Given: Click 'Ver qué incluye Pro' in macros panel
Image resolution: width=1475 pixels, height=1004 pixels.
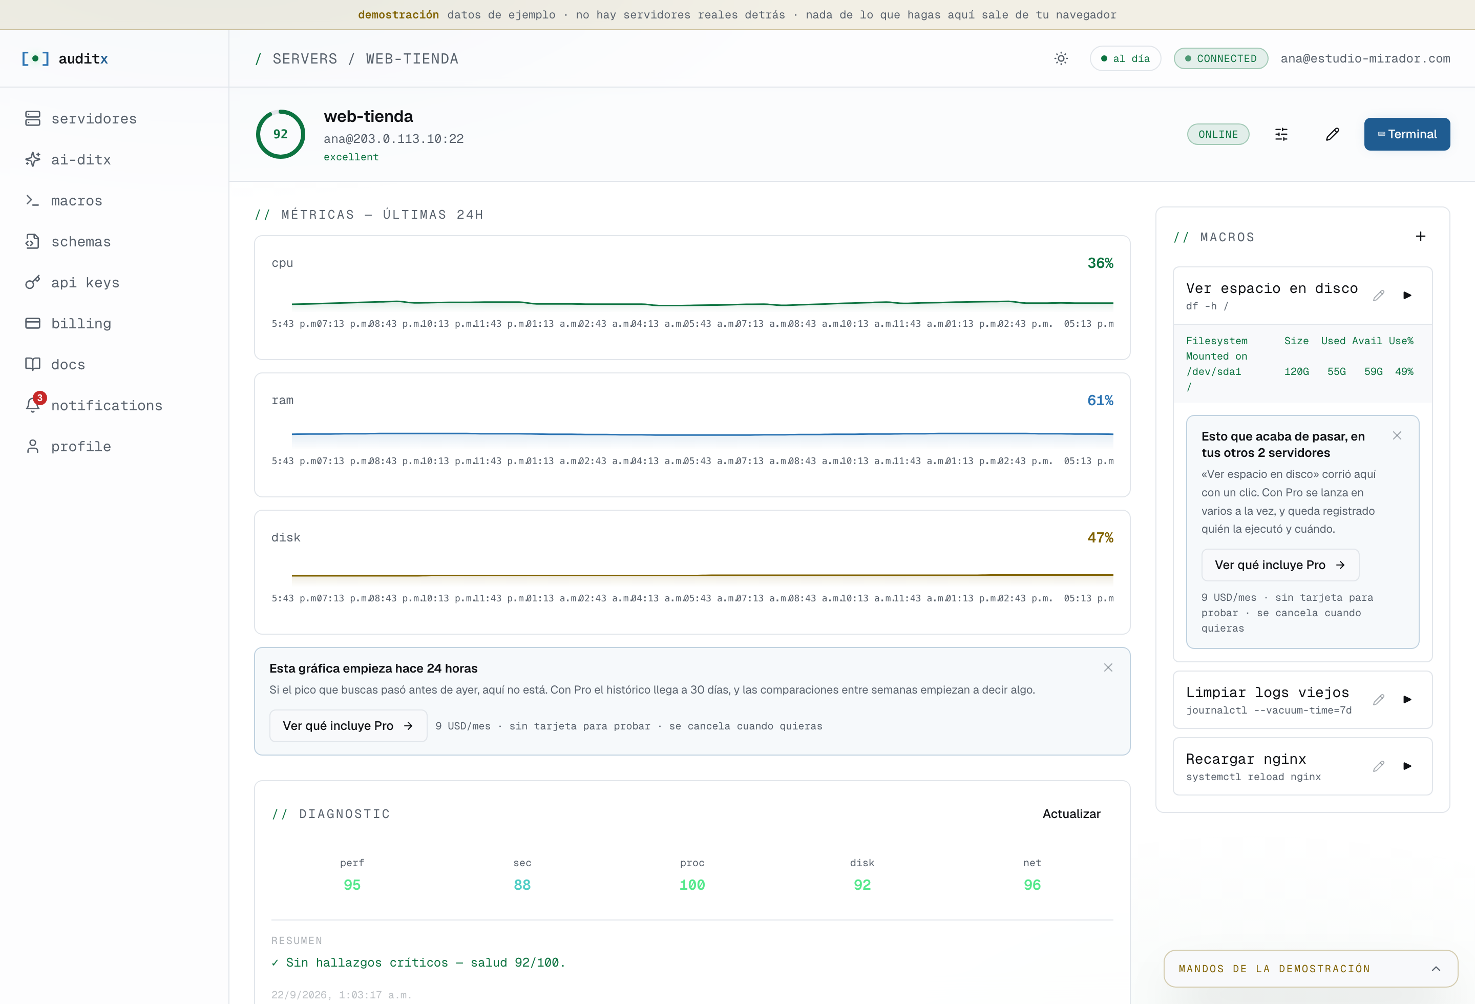Looking at the screenshot, I should click(1280, 565).
